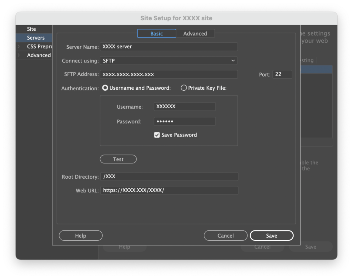Click the Port number field
Viewport: 353px width, 279px height.
tap(282, 74)
